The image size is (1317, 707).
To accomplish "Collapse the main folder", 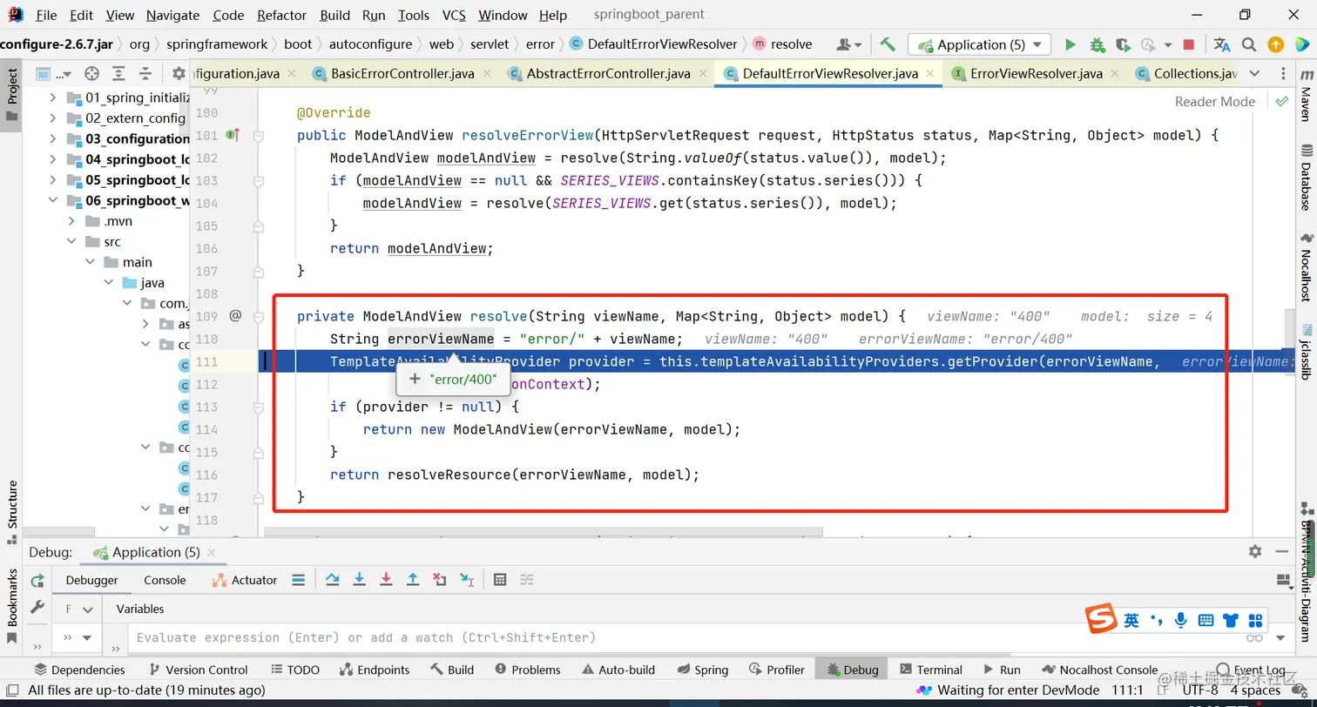I will (x=90, y=262).
